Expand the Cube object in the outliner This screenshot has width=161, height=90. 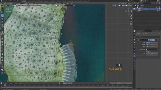tap(137, 9)
